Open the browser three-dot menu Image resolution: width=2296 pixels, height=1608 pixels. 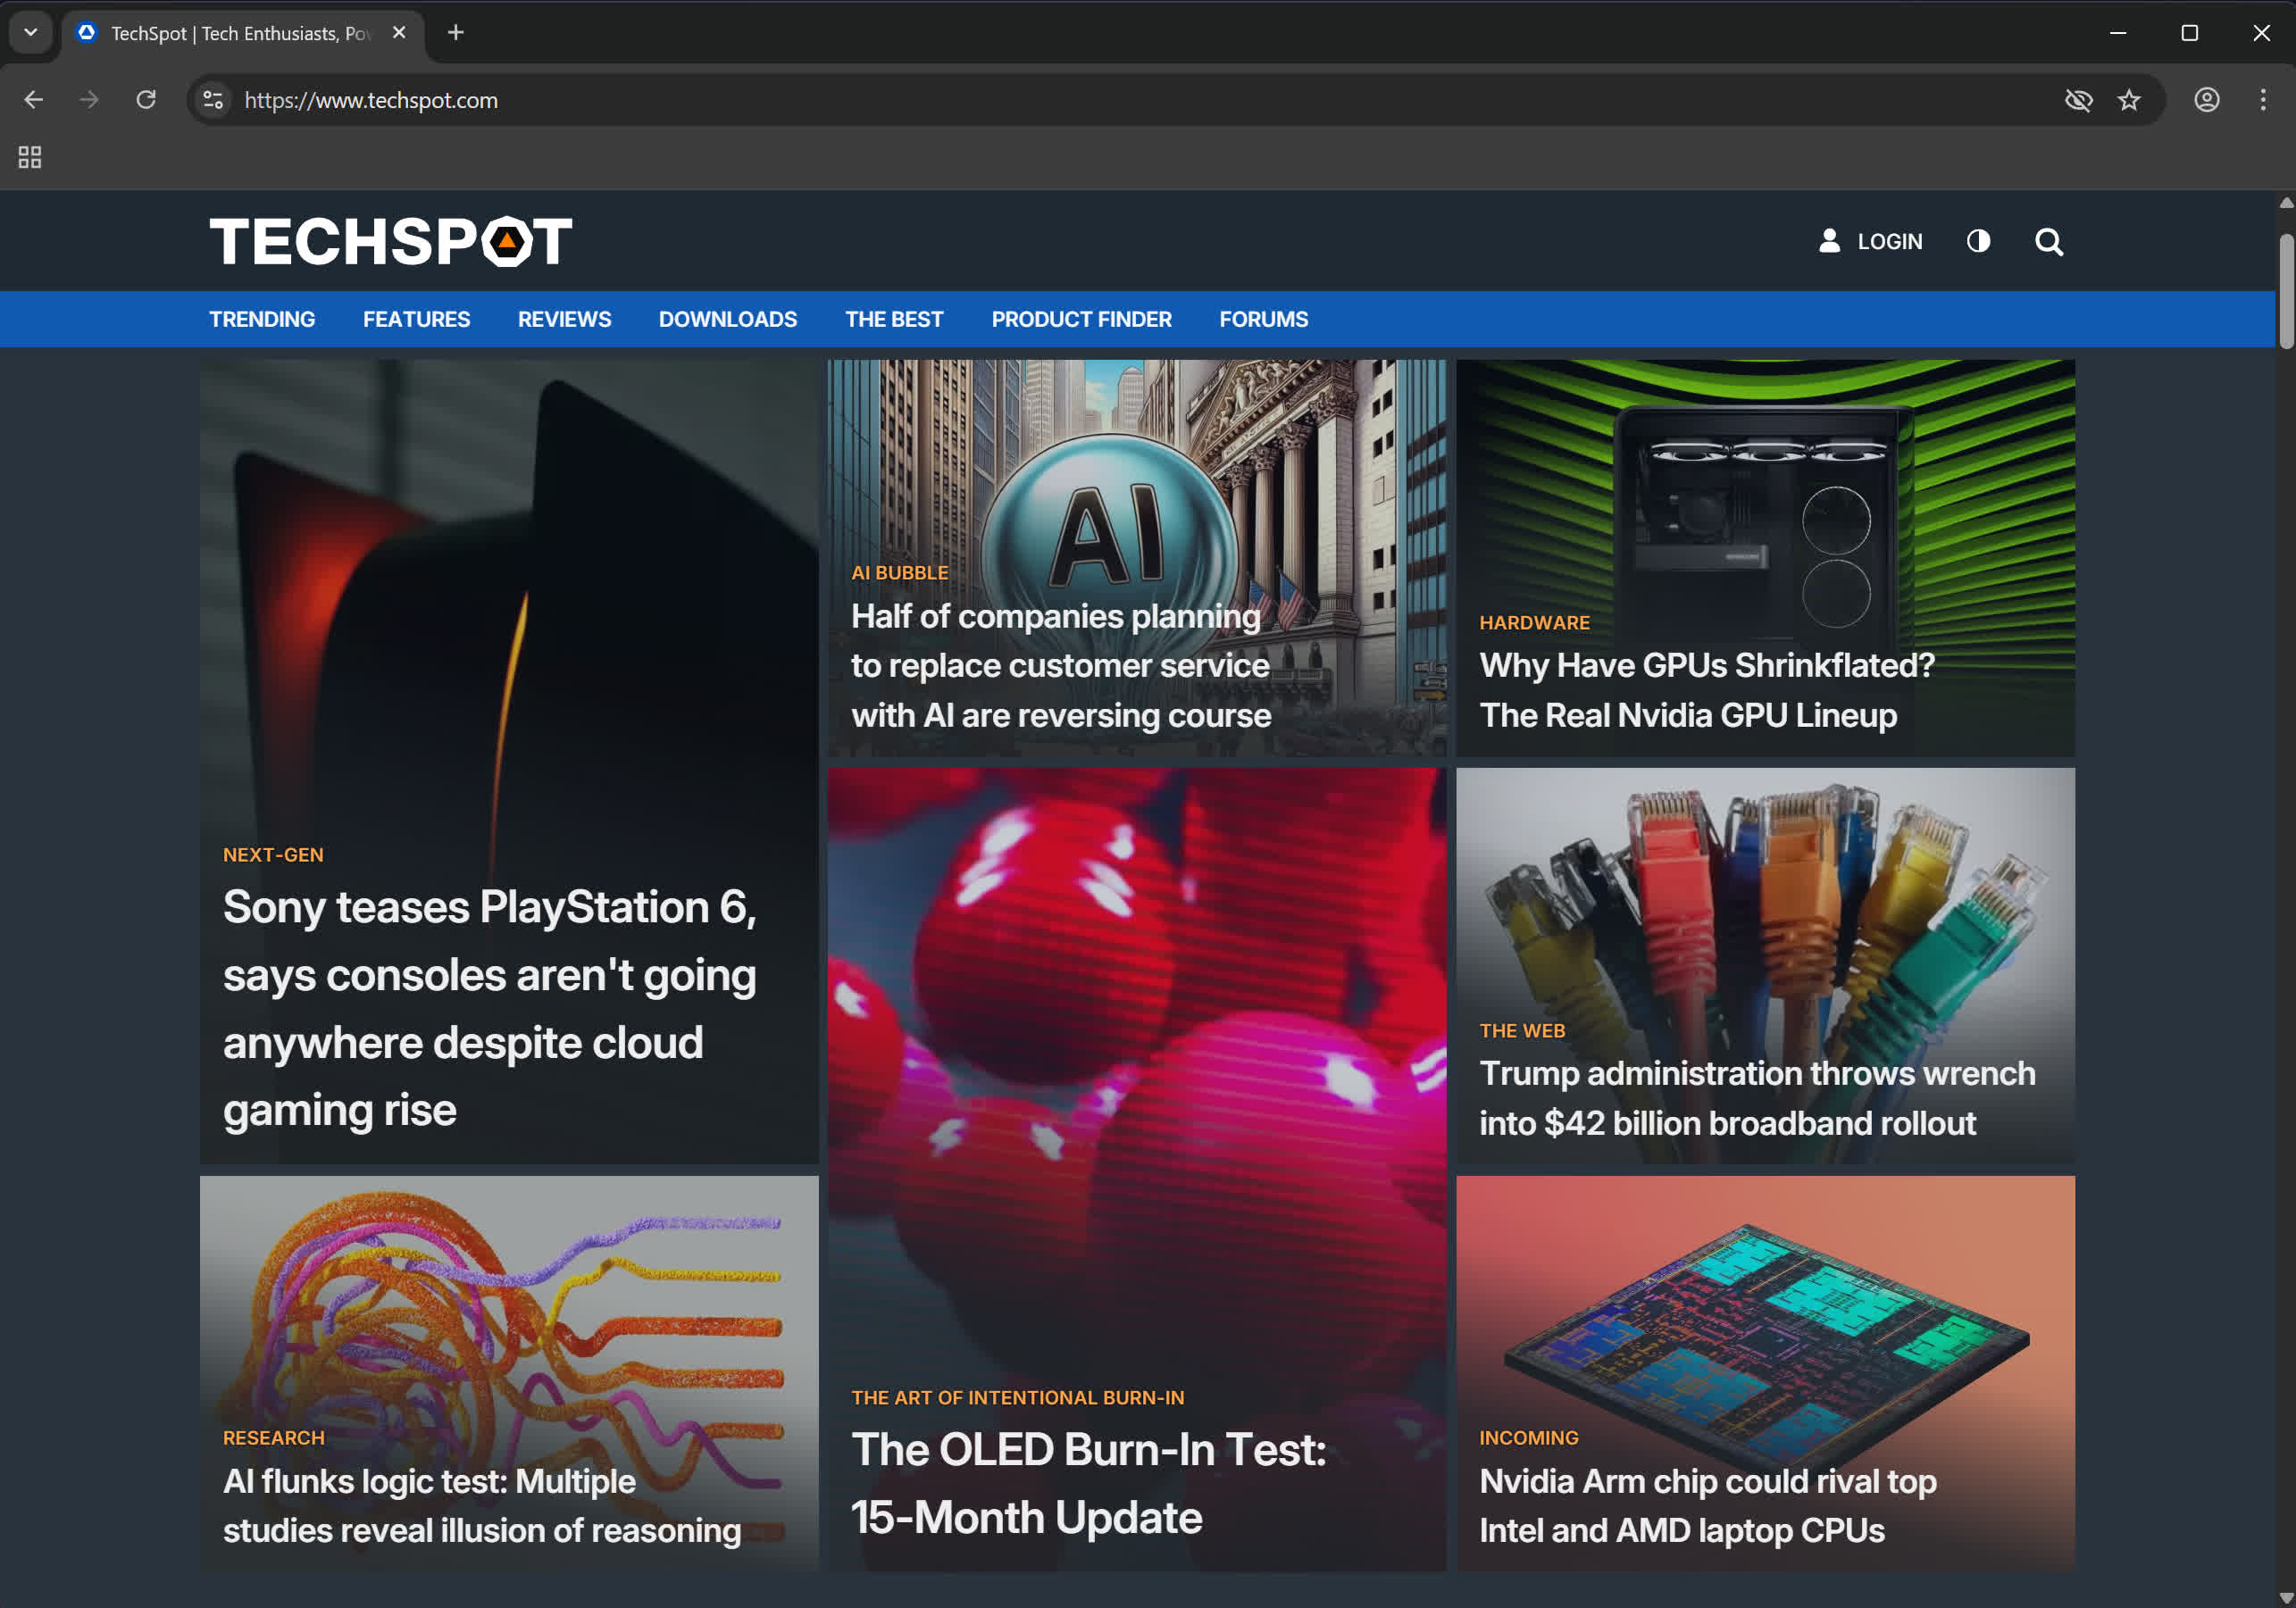click(x=2263, y=100)
